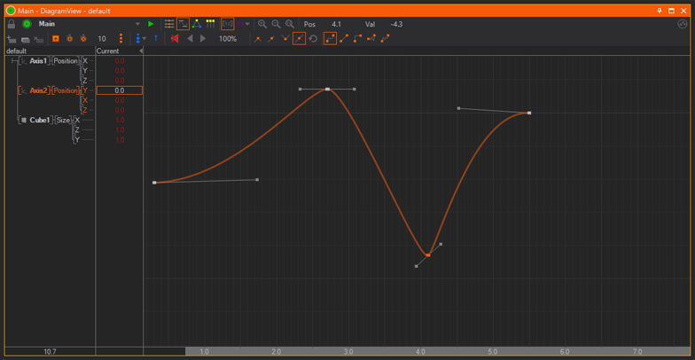Click the timeline ruler at 5.0
The image size is (695, 360).
coord(493,352)
